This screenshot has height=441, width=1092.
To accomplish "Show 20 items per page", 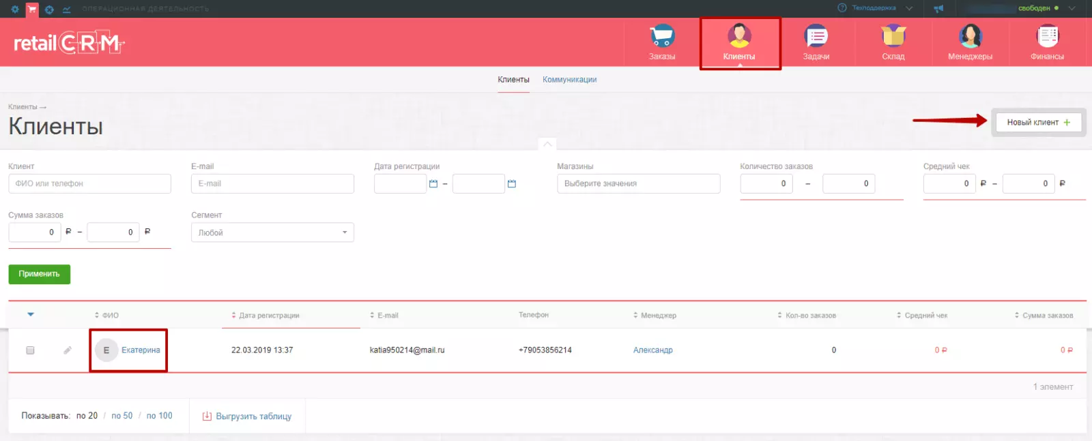I will tap(87, 416).
